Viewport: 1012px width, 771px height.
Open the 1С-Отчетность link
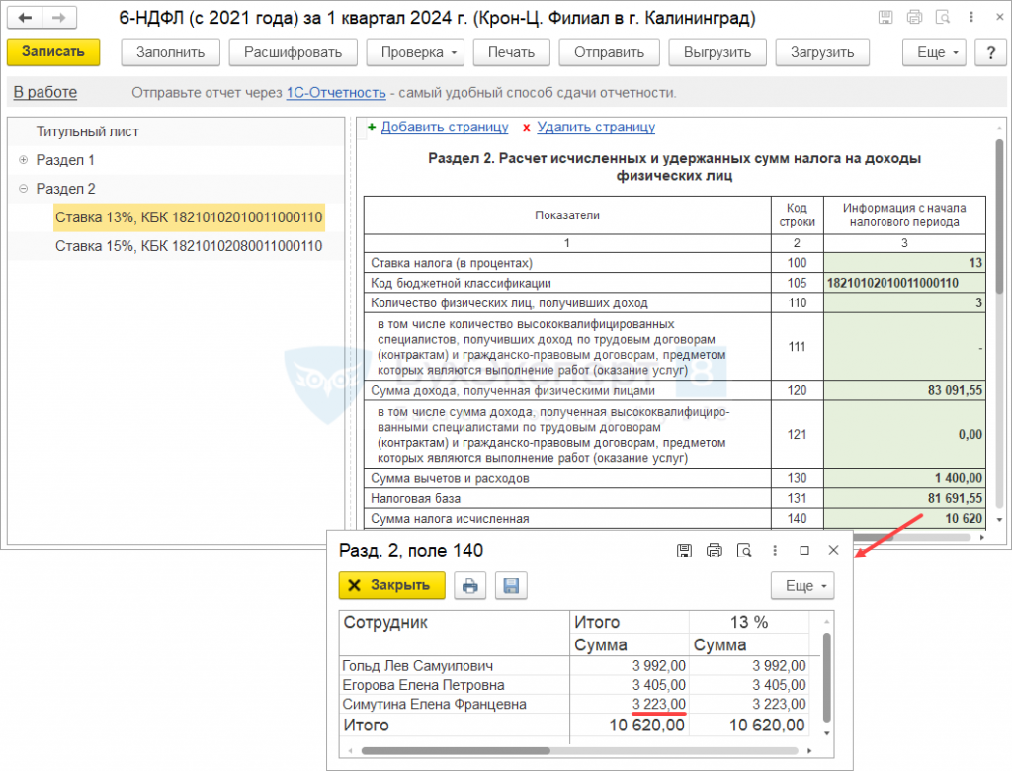click(x=335, y=93)
